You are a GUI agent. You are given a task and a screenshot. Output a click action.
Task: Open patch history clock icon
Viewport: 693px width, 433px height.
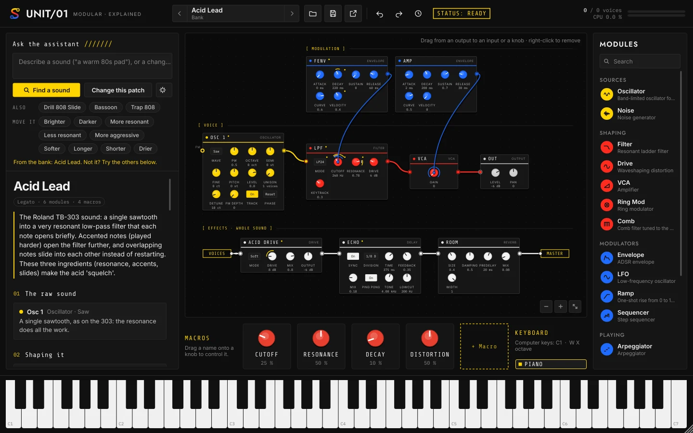point(418,14)
